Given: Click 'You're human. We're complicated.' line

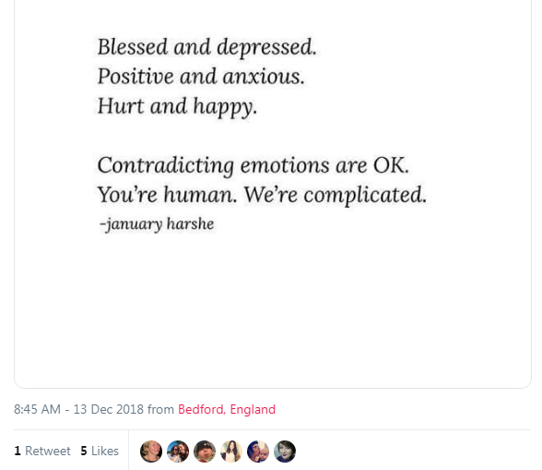Looking at the screenshot, I should pos(262,195).
